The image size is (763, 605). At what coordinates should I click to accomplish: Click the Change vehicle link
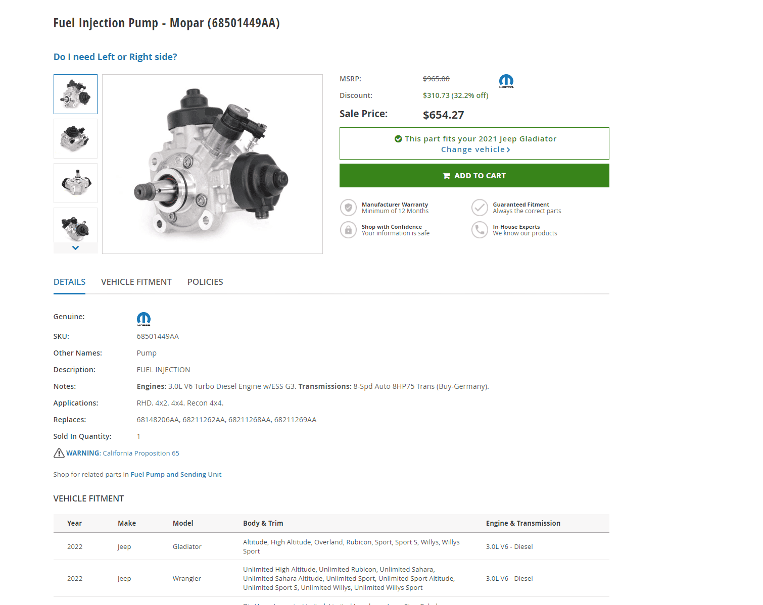(475, 149)
